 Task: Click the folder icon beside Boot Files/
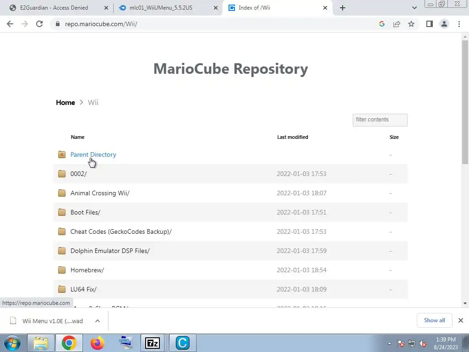(x=62, y=212)
